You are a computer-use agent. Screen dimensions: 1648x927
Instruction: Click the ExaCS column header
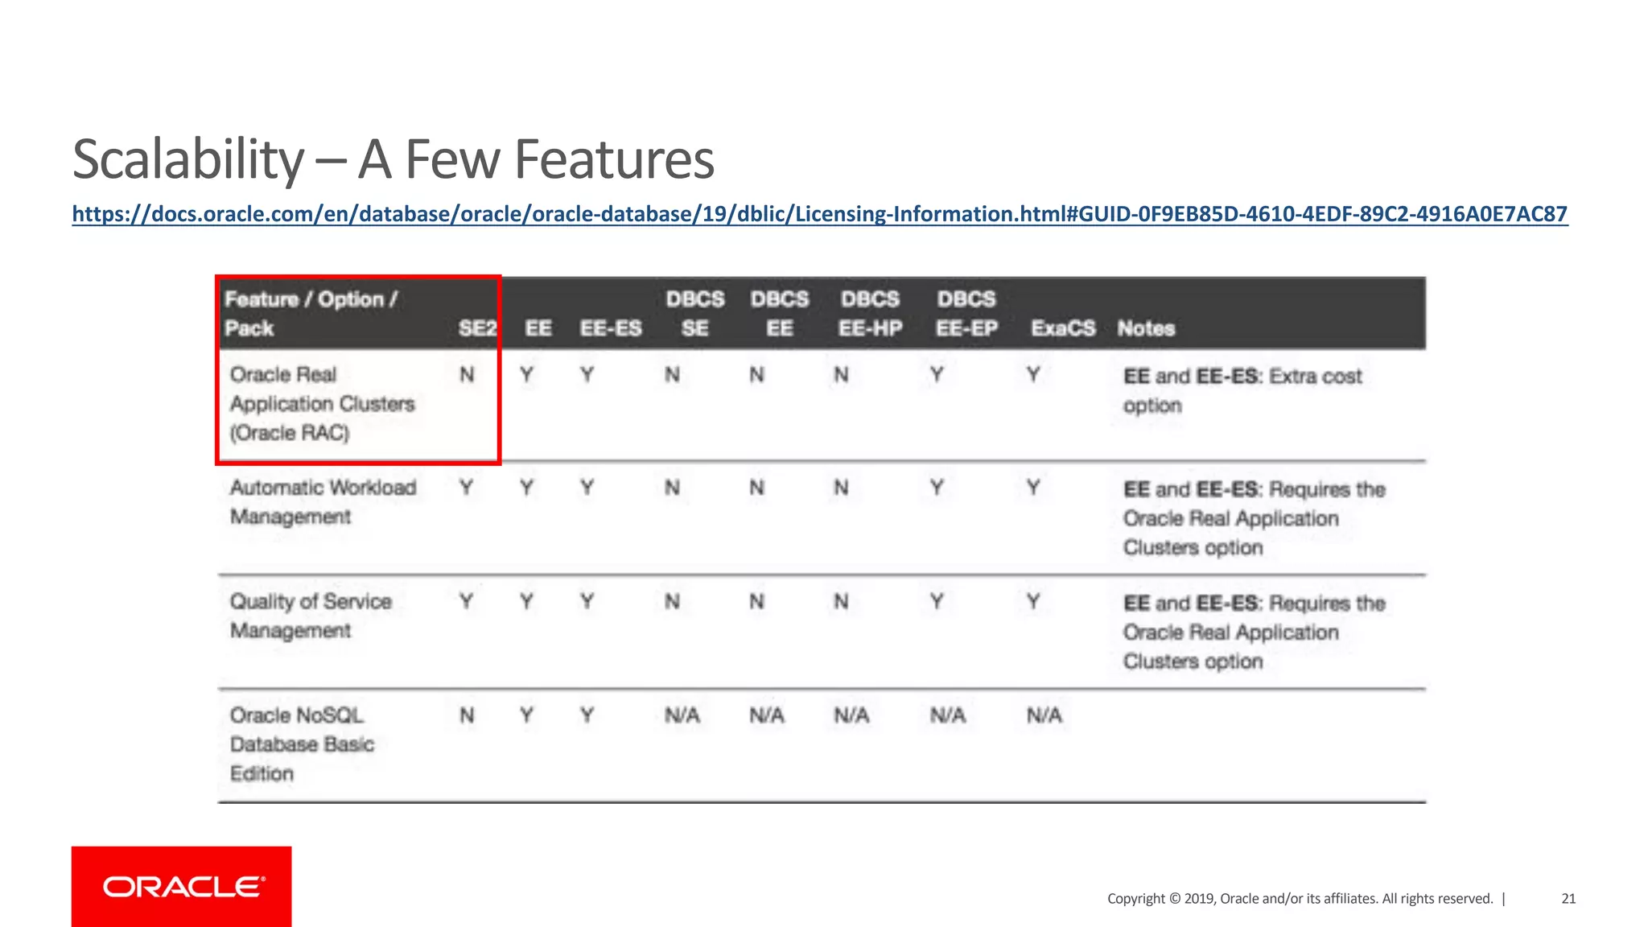click(1063, 328)
